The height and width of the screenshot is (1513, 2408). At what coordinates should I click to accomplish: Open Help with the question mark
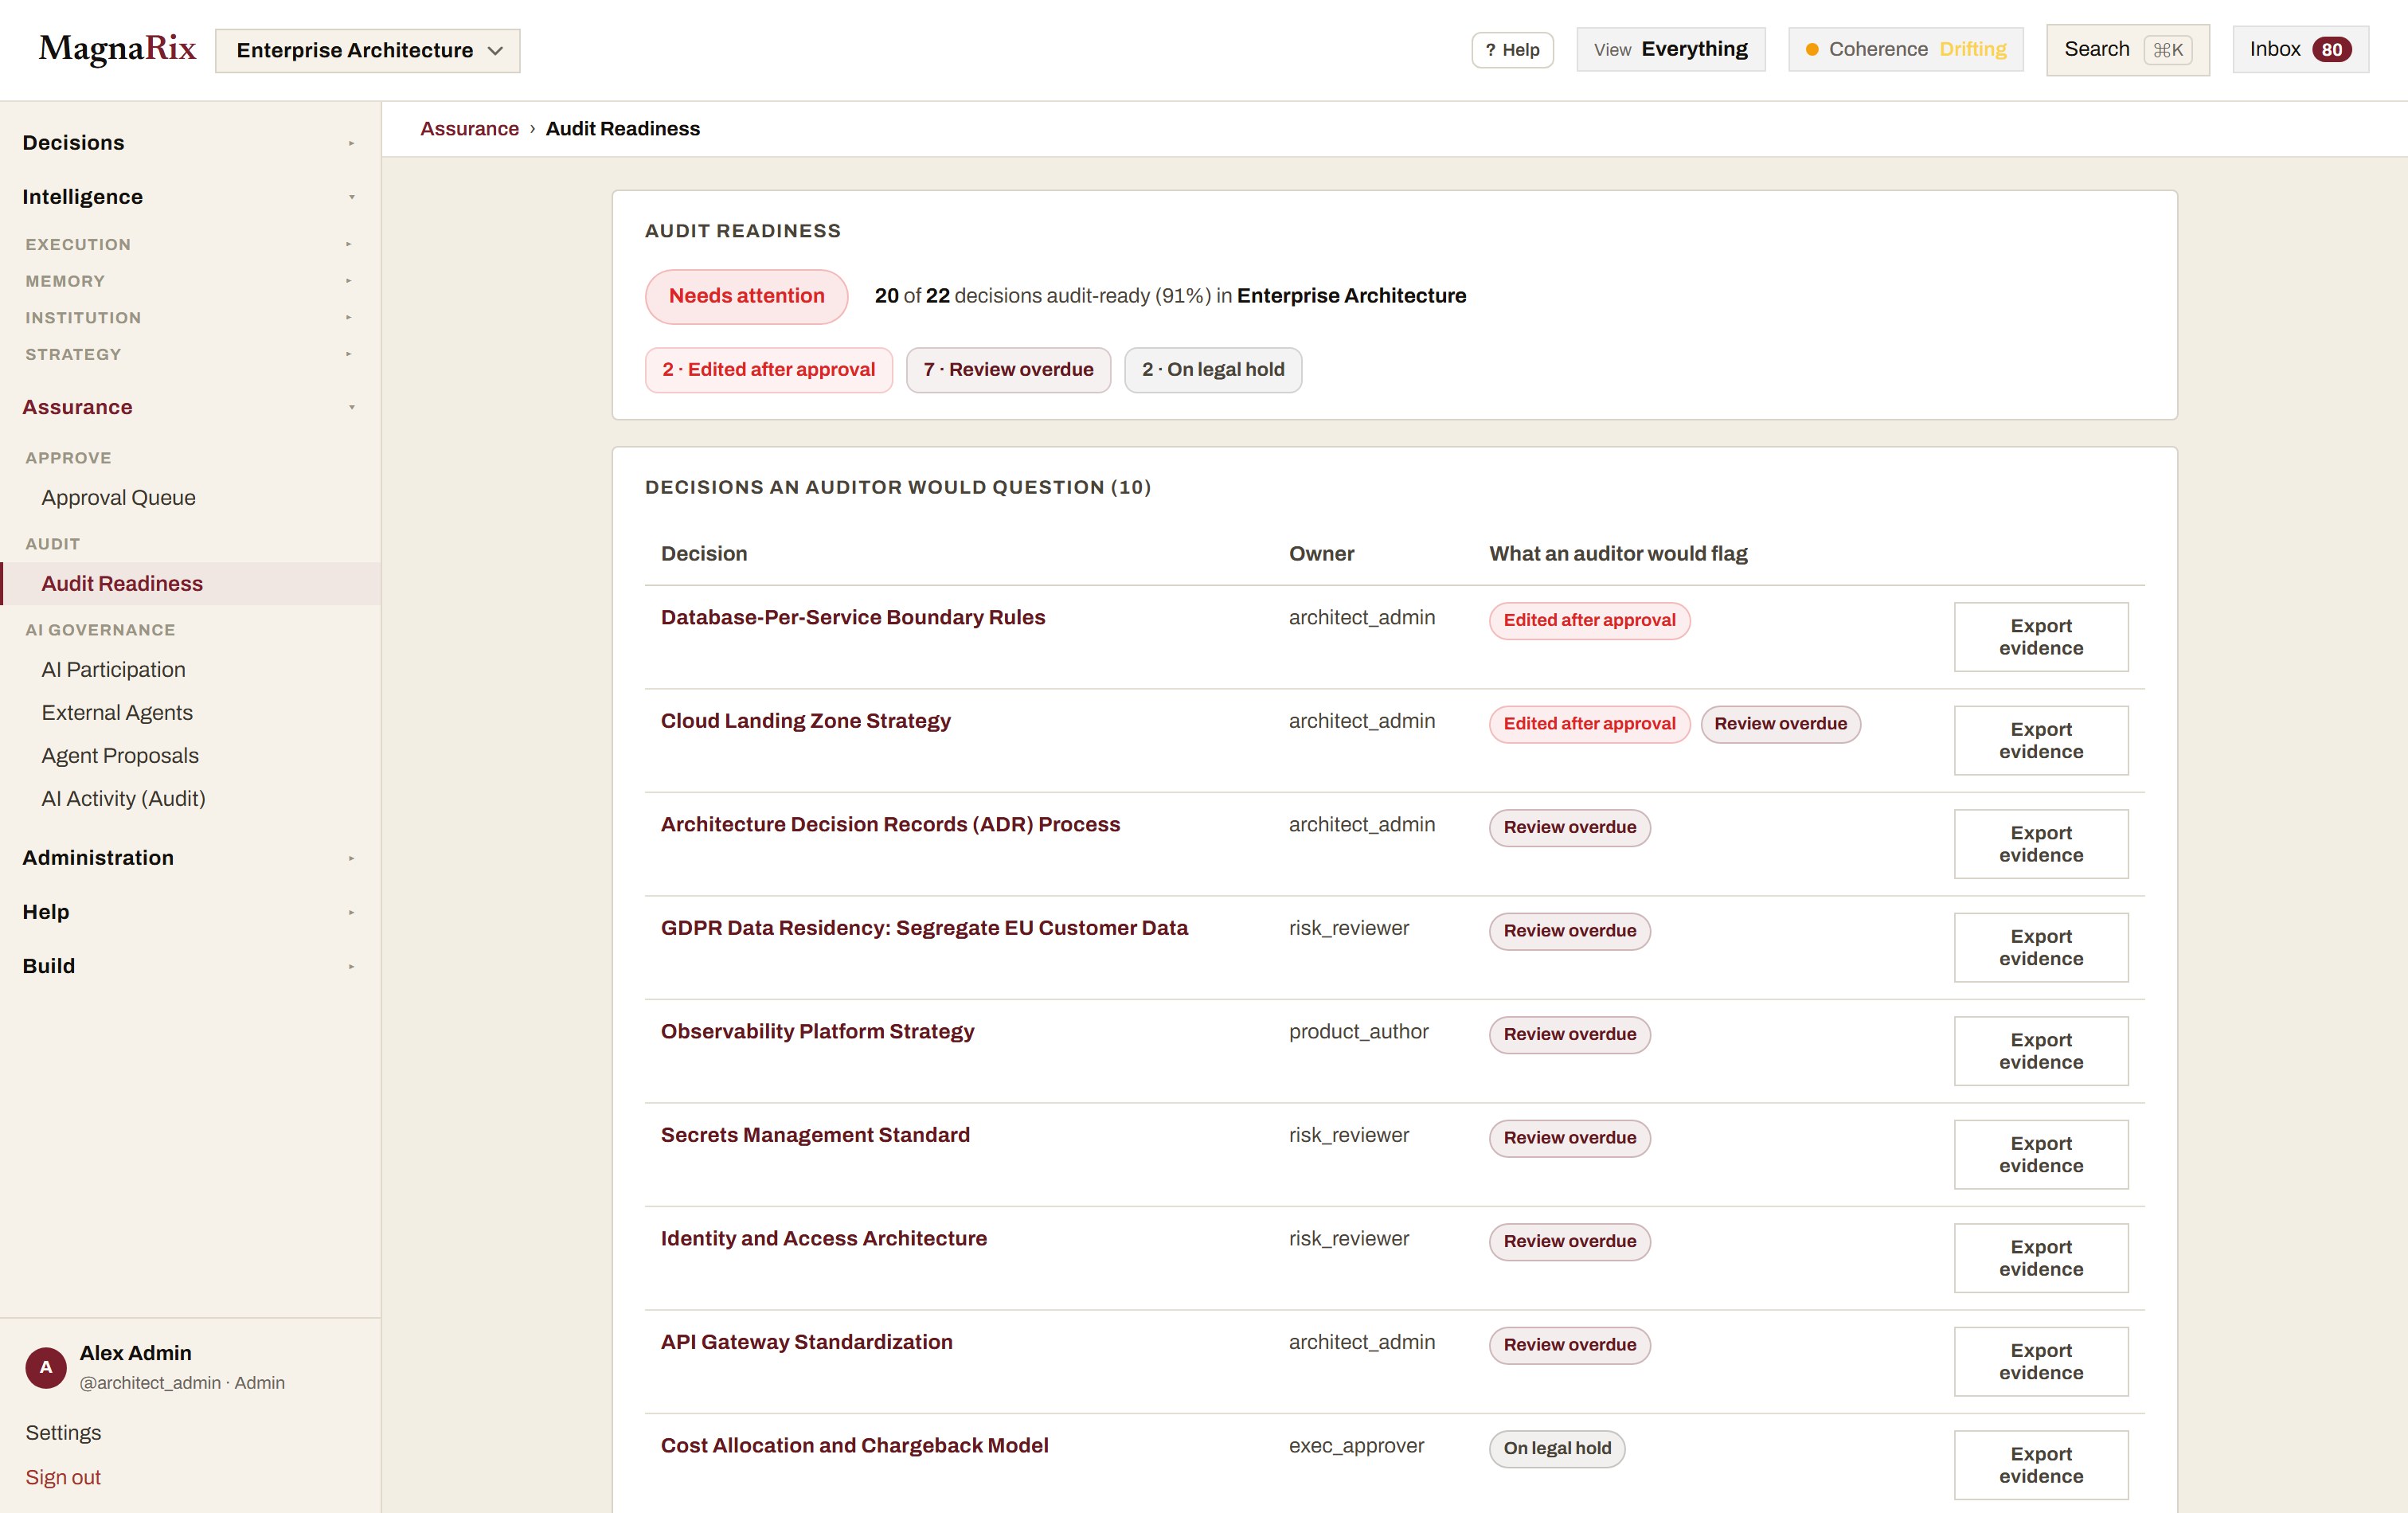[x=1512, y=50]
